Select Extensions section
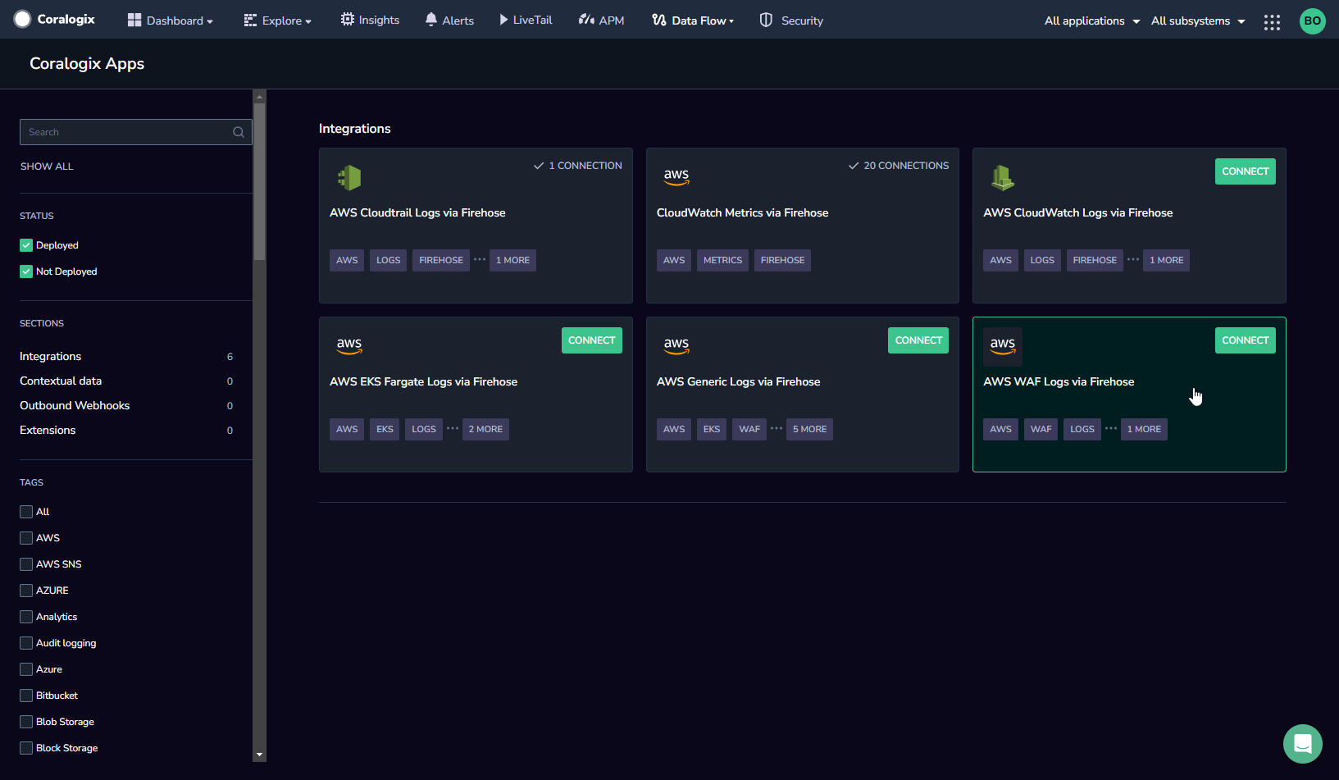This screenshot has height=780, width=1339. [x=126, y=431]
